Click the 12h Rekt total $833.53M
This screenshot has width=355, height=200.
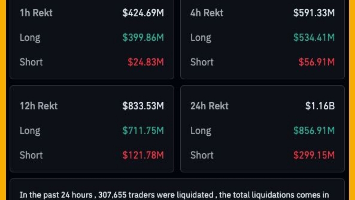(143, 106)
